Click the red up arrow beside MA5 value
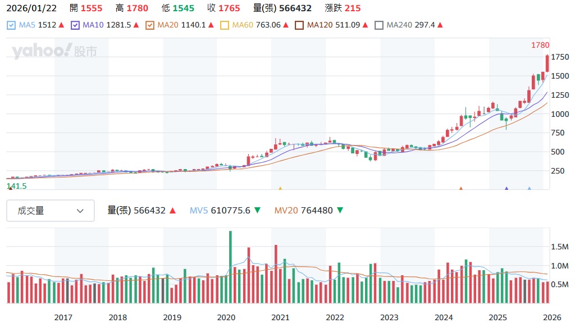Image resolution: width=575 pixels, height=323 pixels. (x=61, y=25)
